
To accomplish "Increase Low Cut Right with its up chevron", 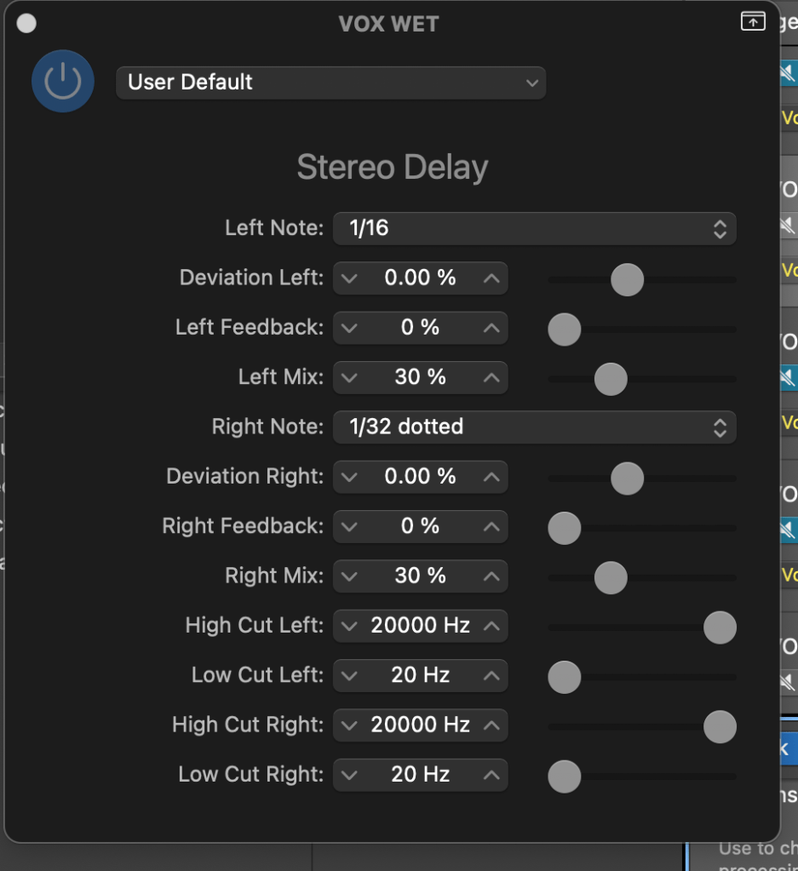I will click(x=491, y=775).
